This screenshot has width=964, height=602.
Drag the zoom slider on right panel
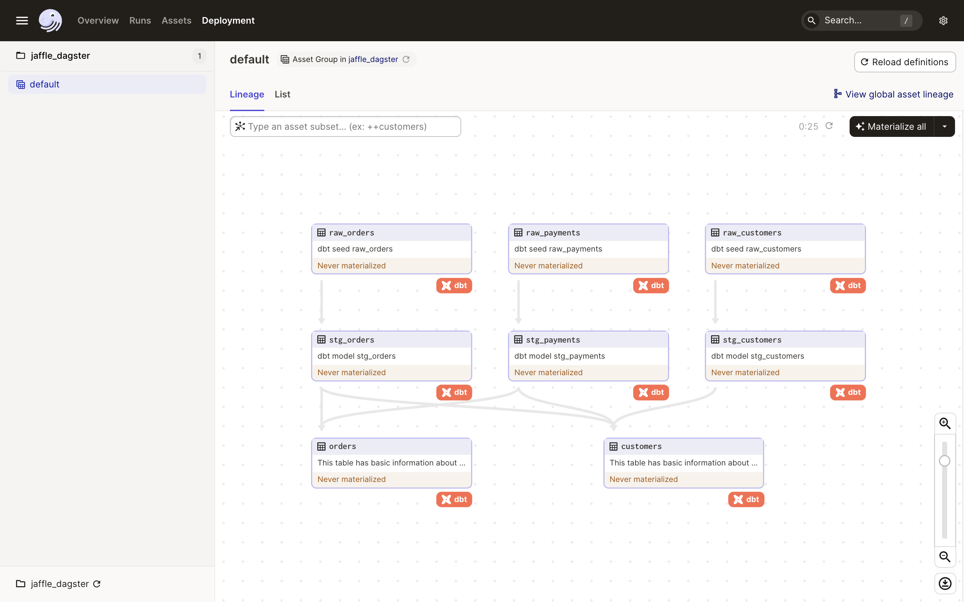click(944, 461)
